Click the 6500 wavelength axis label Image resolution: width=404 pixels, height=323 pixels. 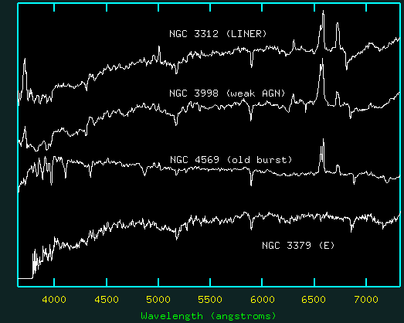[314, 300]
